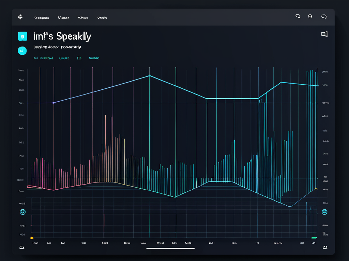Select the last cyan filter tab above chart
The image size is (349, 261).
coord(94,58)
